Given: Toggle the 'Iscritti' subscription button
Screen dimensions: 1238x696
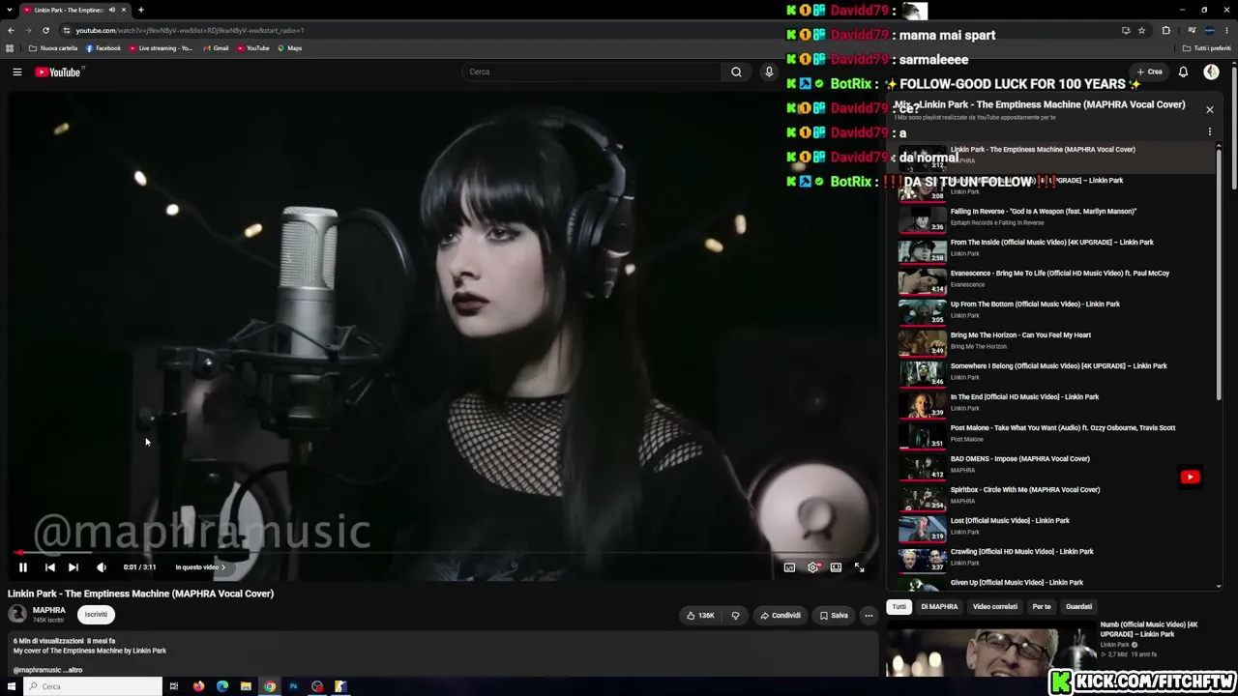Looking at the screenshot, I should (x=96, y=615).
